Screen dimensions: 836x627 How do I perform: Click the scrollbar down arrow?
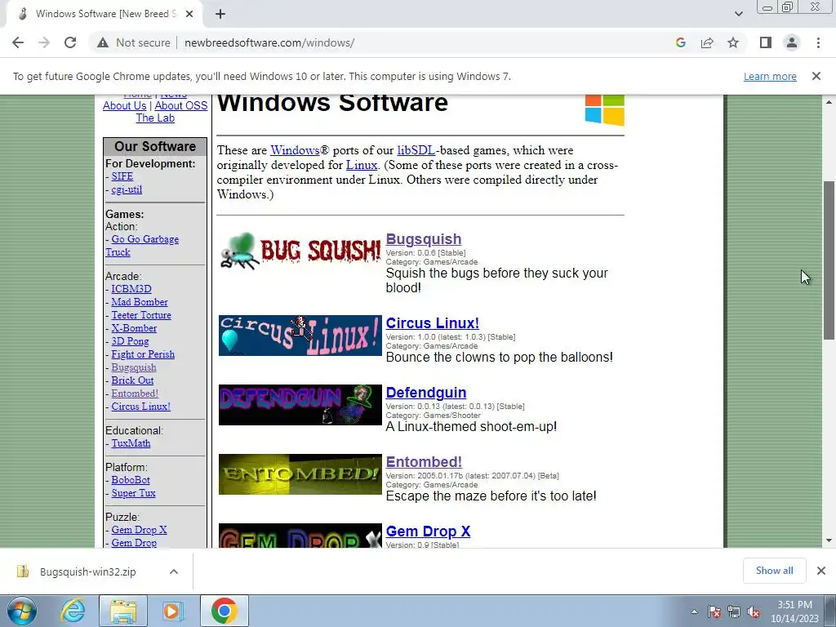coord(829,540)
